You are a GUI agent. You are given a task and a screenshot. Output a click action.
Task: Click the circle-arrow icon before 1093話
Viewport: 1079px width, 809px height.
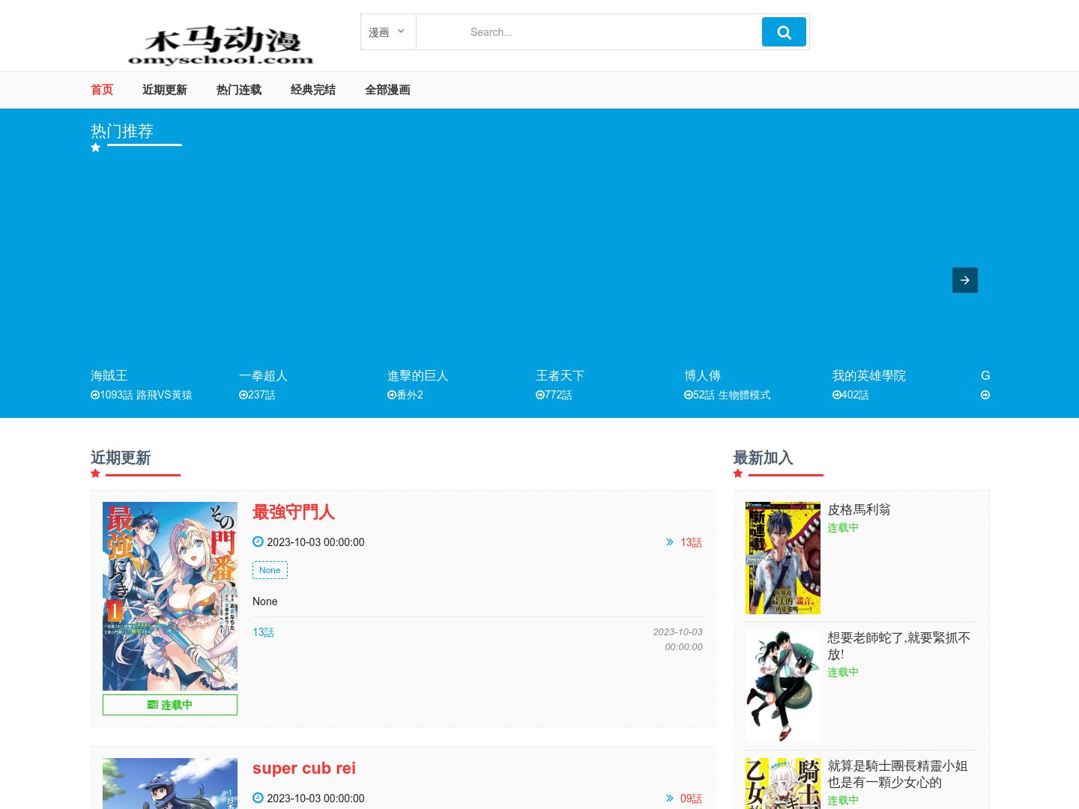tap(95, 395)
